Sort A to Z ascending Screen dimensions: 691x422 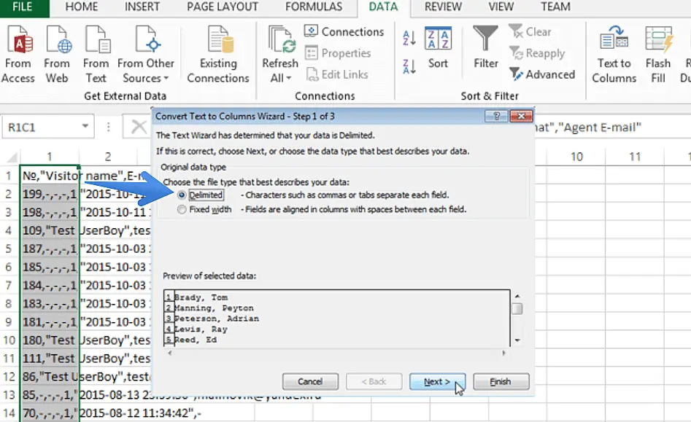(409, 39)
